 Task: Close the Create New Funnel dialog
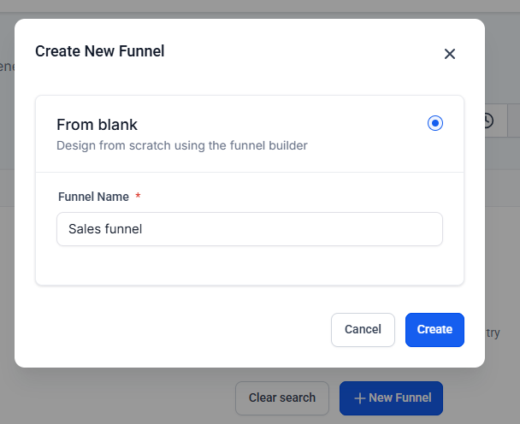tap(449, 54)
